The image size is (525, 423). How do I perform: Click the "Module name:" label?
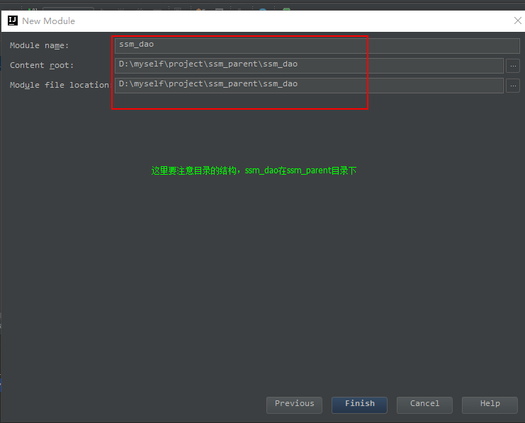pos(39,45)
